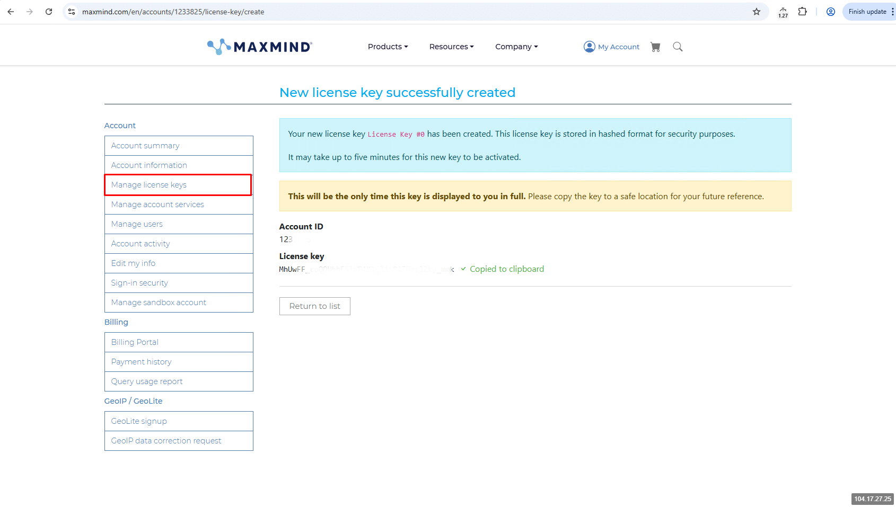
Task: Open the Chrome profile icon
Action: pos(831,12)
